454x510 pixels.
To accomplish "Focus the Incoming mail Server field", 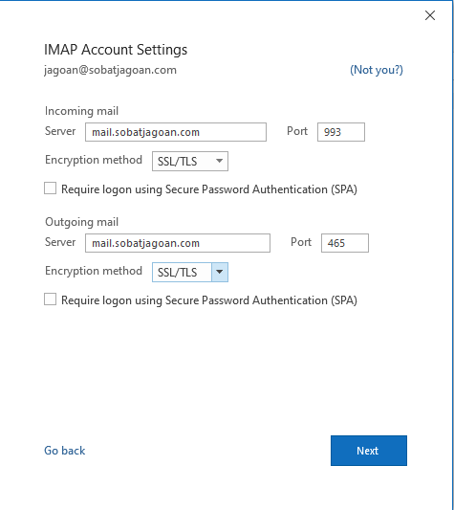I will click(x=176, y=132).
